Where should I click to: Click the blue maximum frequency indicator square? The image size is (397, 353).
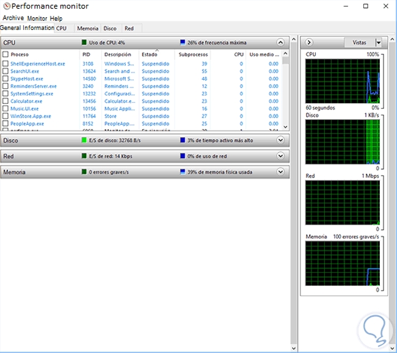[x=183, y=43]
